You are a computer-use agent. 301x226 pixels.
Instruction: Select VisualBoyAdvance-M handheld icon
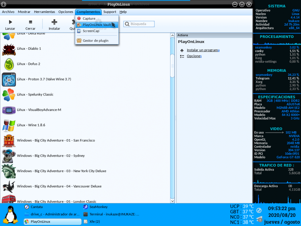[x=8, y=110]
